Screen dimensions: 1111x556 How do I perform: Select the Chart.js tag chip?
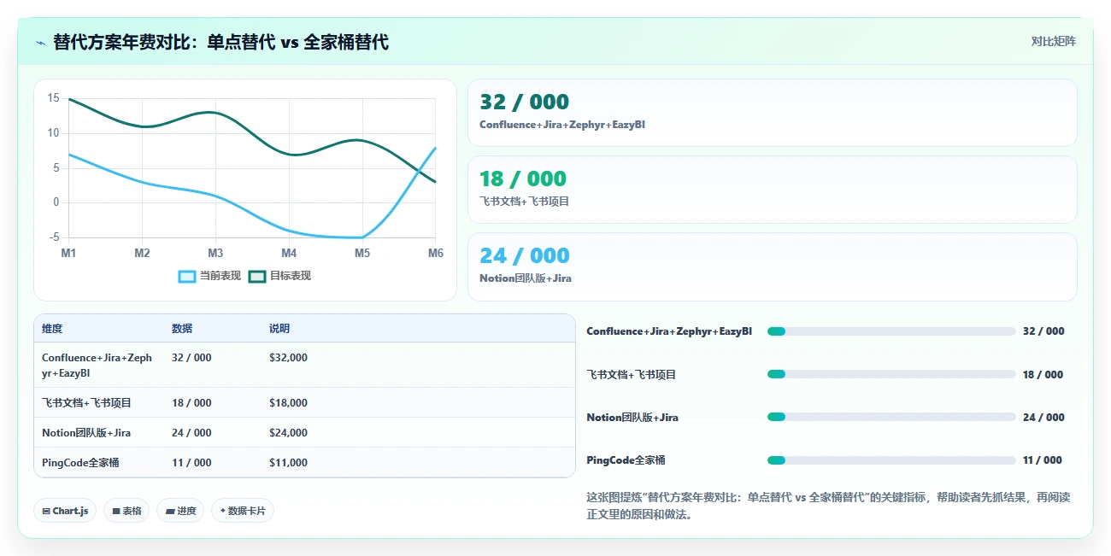click(66, 511)
